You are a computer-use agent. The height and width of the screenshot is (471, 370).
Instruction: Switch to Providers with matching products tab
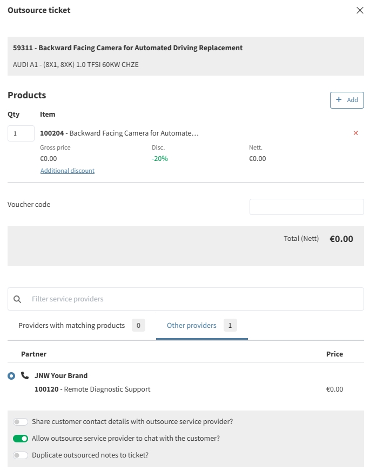(x=71, y=326)
